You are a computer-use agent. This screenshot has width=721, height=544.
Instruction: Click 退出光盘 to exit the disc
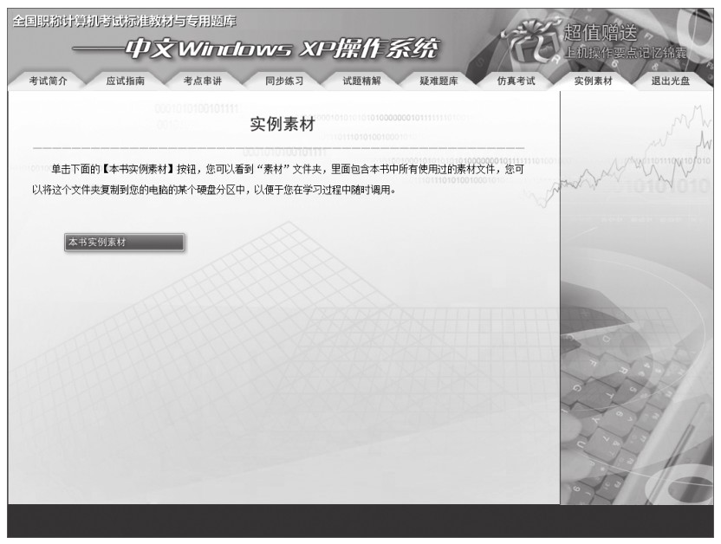(671, 81)
